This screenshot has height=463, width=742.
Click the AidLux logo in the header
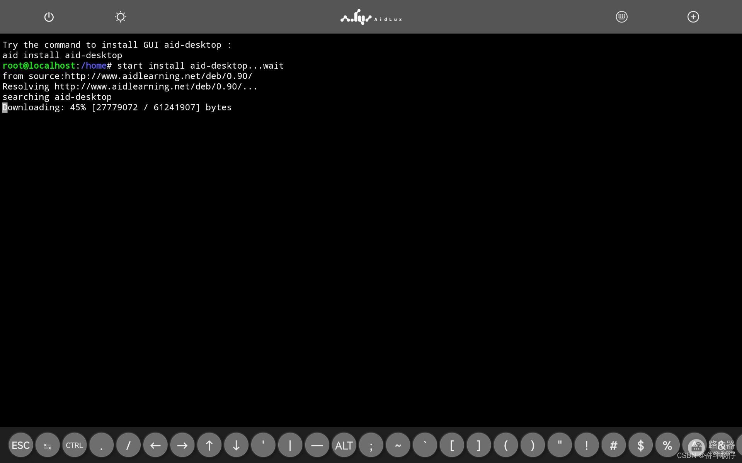371,17
